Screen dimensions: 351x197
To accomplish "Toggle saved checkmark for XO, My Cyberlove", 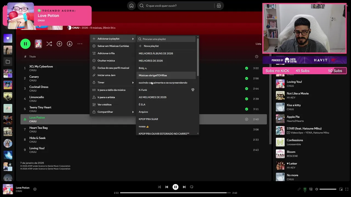I will click(x=247, y=68).
